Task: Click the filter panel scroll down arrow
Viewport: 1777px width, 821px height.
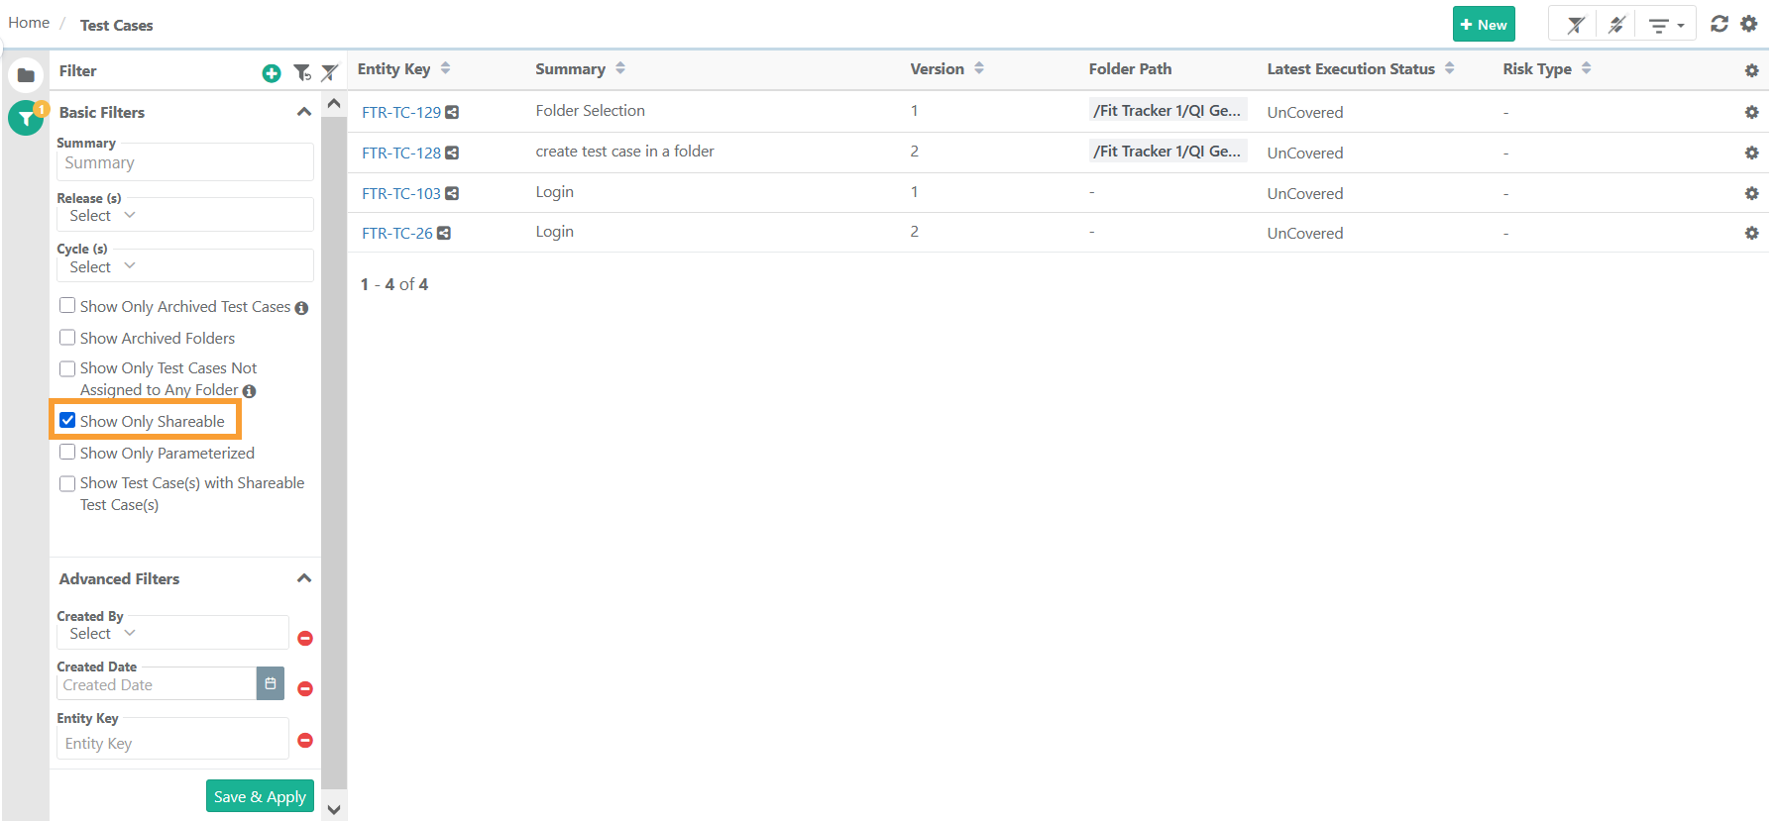Action: click(x=334, y=809)
